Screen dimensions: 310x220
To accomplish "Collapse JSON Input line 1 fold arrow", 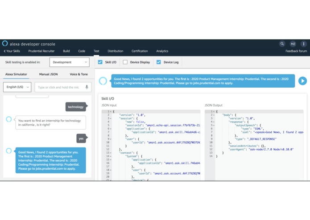I will coord(111,111).
